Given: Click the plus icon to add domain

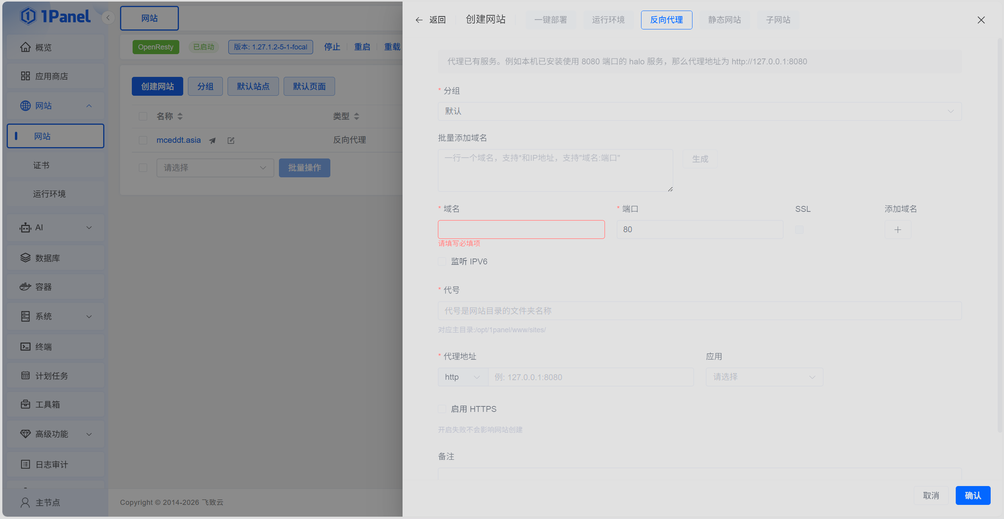Looking at the screenshot, I should (x=897, y=229).
